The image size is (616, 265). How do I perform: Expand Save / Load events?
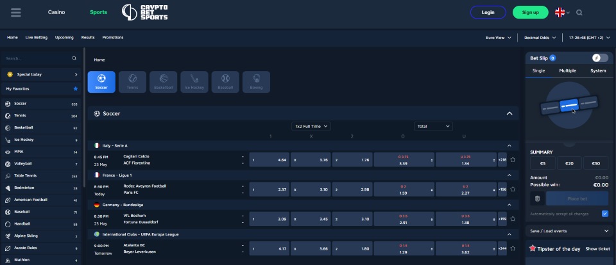569,231
